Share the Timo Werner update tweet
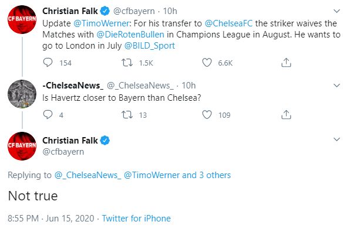Image resolution: width=350 pixels, height=232 pixels. [x=286, y=63]
